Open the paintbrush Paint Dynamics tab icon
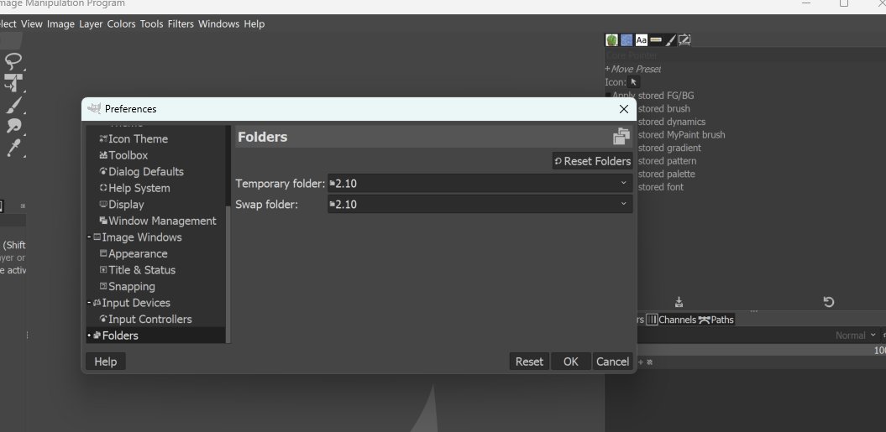886x432 pixels. (x=670, y=39)
